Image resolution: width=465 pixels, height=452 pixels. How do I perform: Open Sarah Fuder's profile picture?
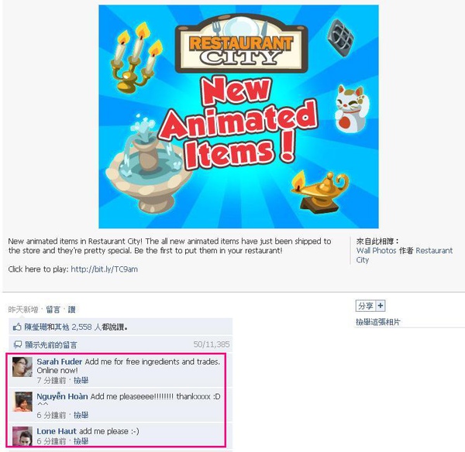[x=22, y=367]
